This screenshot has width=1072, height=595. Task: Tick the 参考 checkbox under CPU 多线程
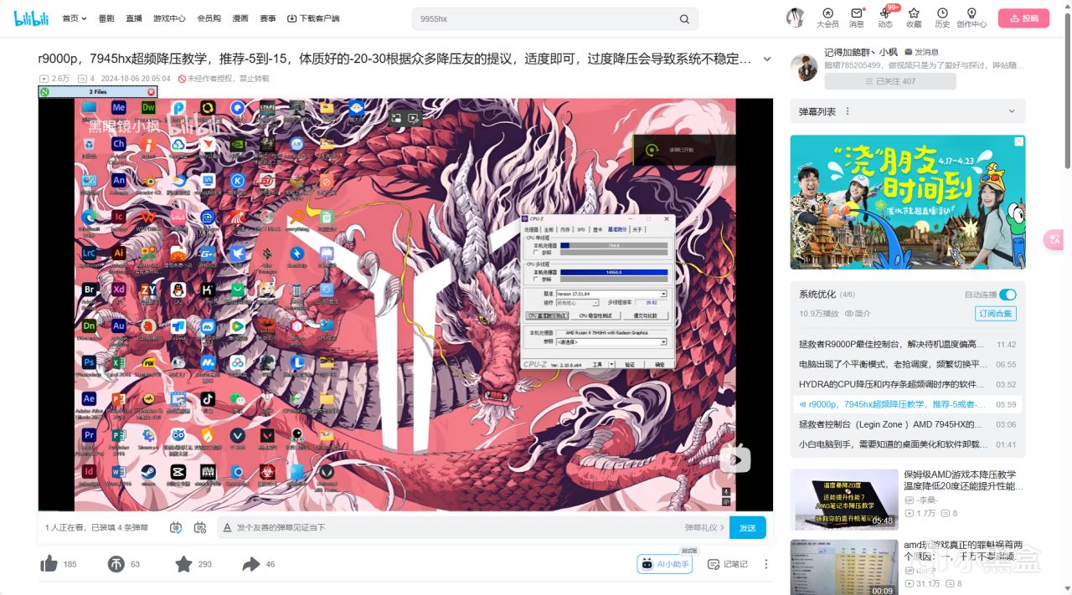(x=536, y=279)
